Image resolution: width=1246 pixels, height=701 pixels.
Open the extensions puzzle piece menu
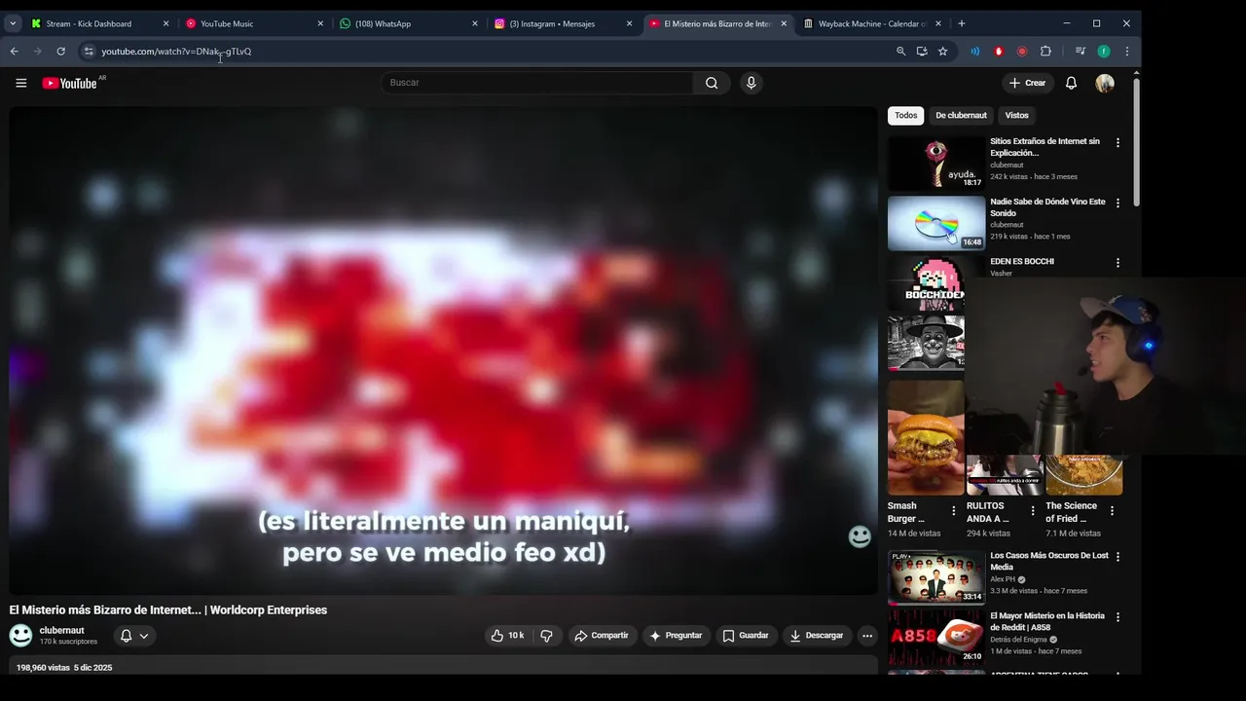[1045, 51]
